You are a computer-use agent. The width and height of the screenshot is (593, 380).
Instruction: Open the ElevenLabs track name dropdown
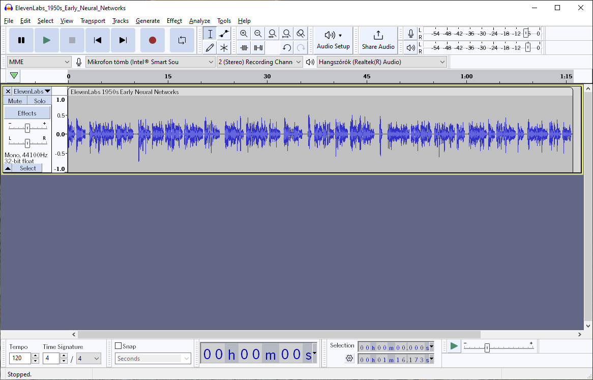point(47,91)
